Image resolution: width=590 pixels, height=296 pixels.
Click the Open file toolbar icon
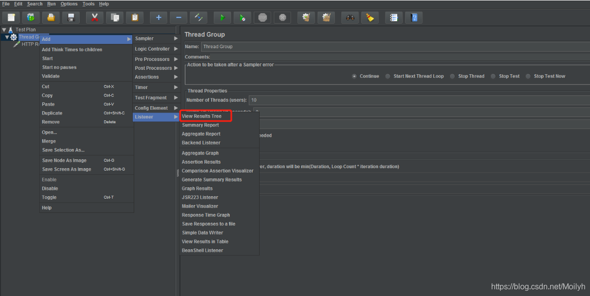pos(51,18)
